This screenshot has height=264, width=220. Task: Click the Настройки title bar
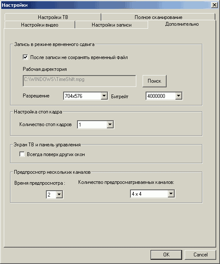pos(106,5)
